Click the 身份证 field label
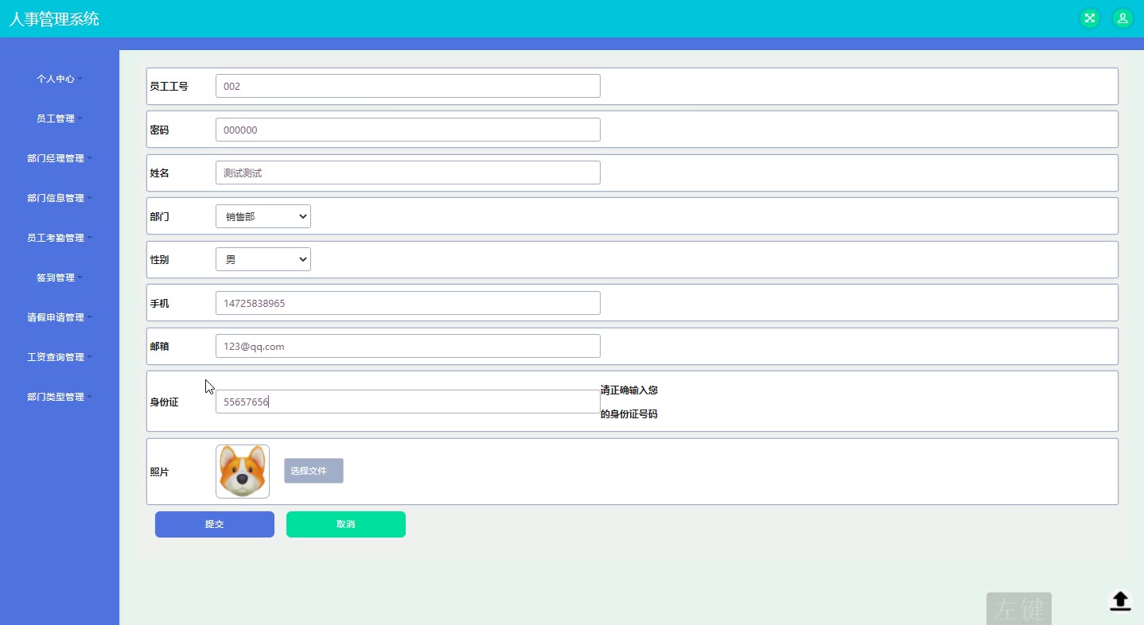 point(165,402)
